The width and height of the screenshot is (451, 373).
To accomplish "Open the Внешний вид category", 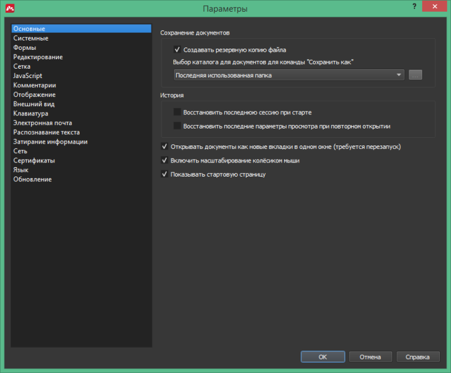I will pos(82,104).
